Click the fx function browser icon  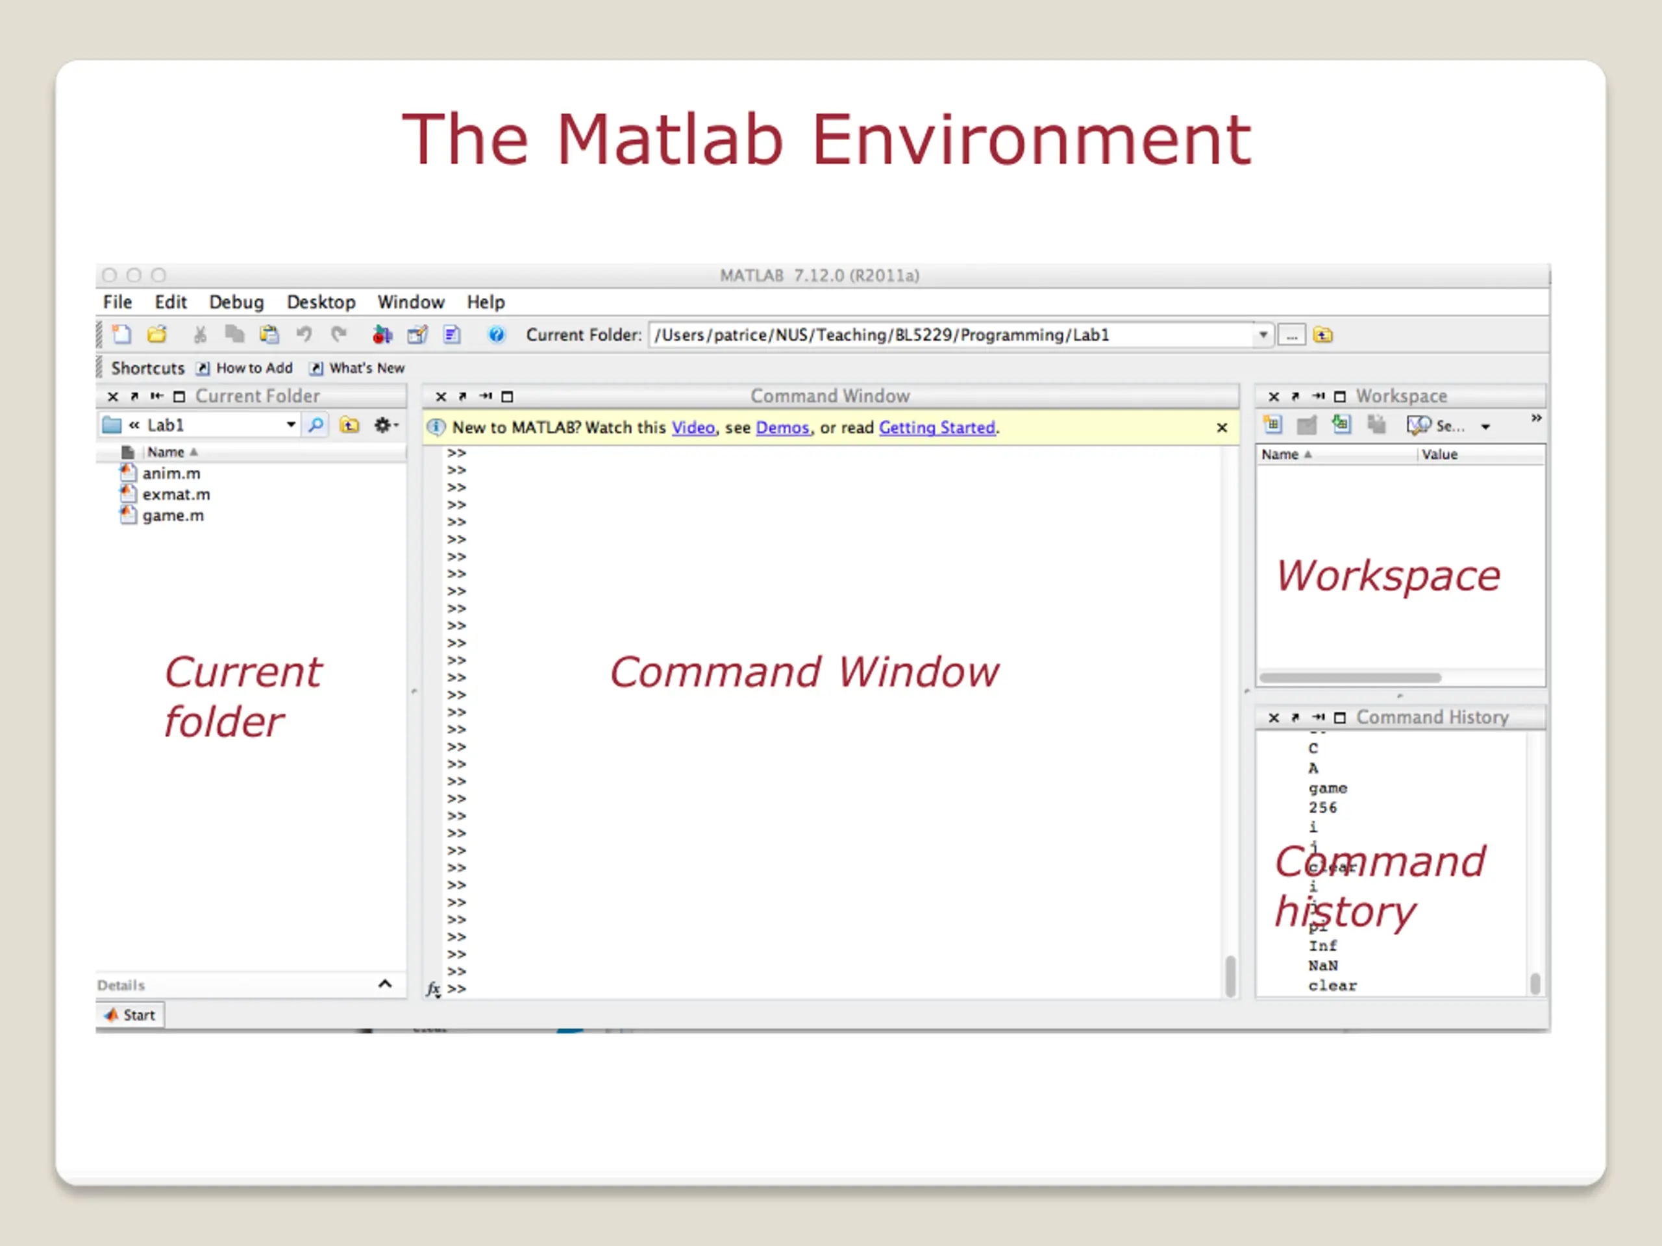(x=434, y=989)
